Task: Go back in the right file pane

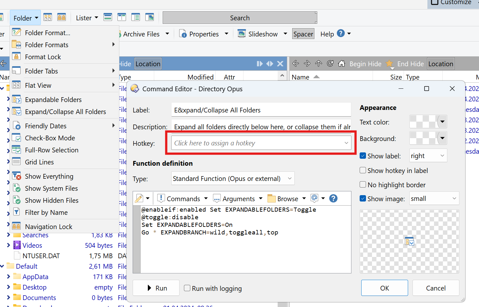Action: tap(296, 64)
